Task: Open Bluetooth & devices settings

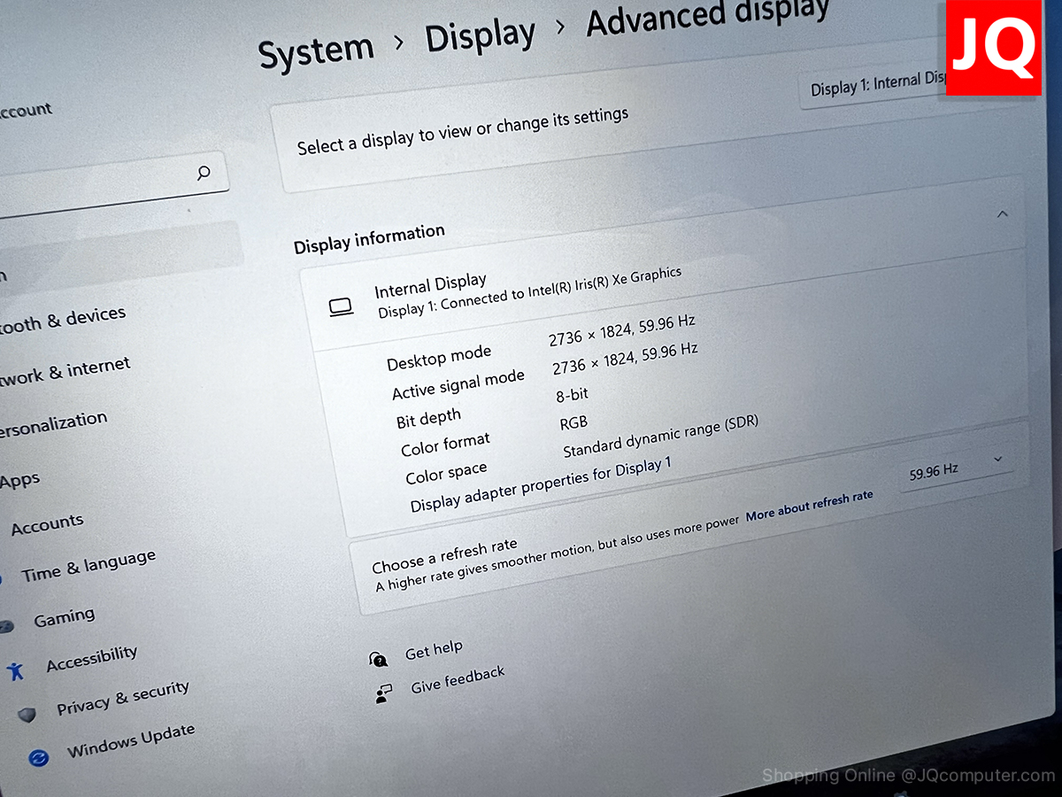Action: click(62, 320)
